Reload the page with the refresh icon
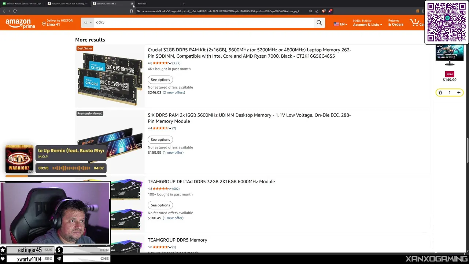This screenshot has width=469, height=264. pyautogui.click(x=15, y=11)
